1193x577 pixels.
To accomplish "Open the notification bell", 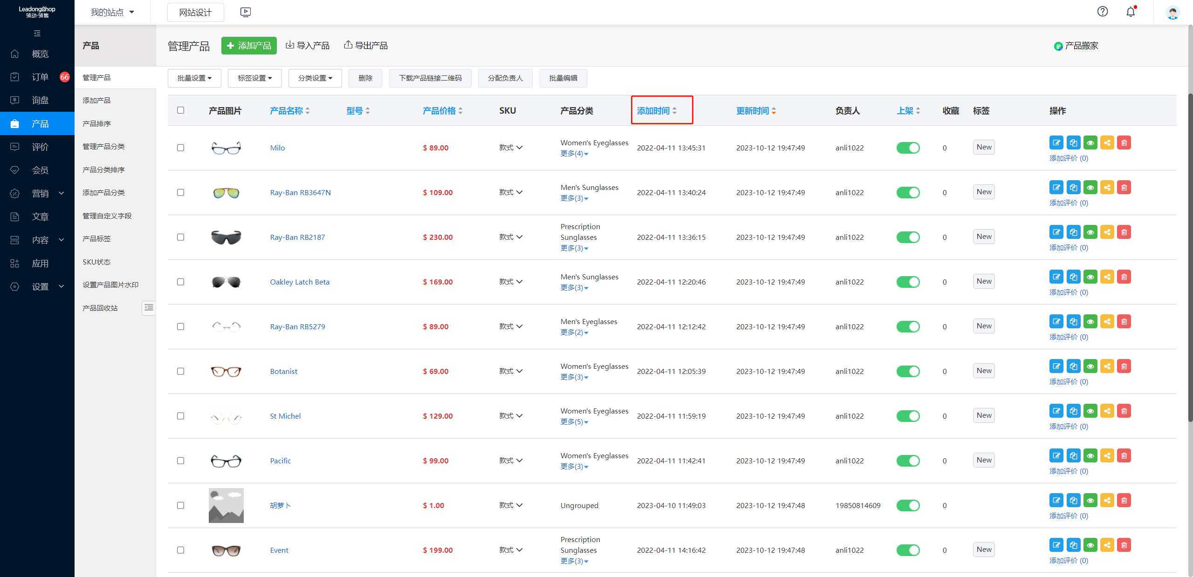I will pos(1131,12).
